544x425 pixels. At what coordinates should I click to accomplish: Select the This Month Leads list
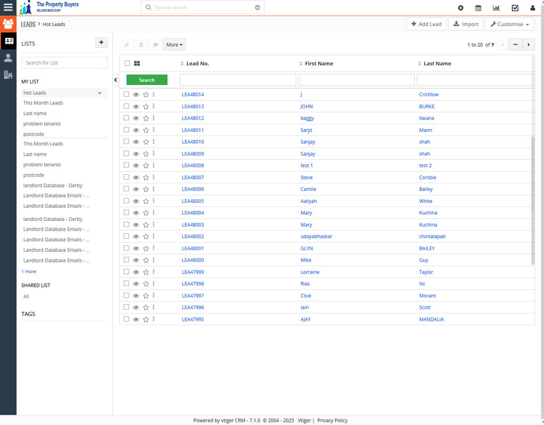click(43, 103)
